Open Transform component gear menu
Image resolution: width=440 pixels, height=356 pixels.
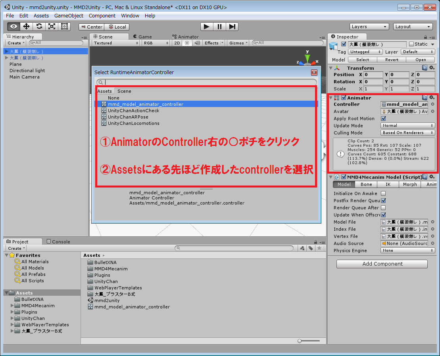[432, 67]
